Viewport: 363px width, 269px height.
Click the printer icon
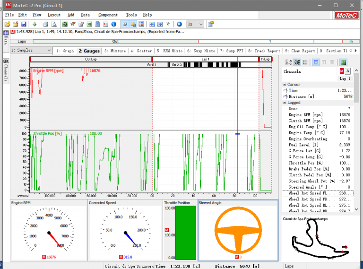point(45,24)
